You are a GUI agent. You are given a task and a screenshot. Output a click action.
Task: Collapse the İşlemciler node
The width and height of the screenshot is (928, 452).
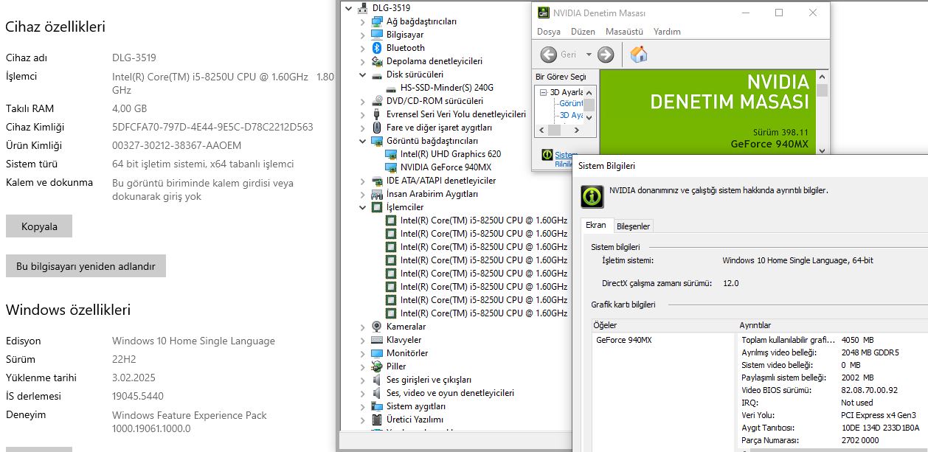click(x=362, y=207)
